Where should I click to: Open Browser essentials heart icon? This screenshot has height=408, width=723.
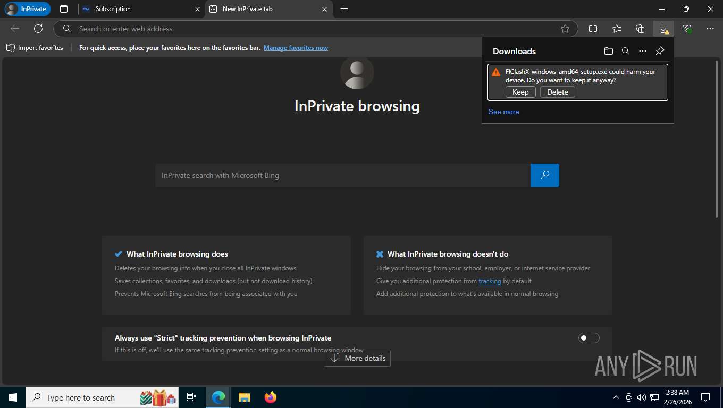click(x=687, y=29)
